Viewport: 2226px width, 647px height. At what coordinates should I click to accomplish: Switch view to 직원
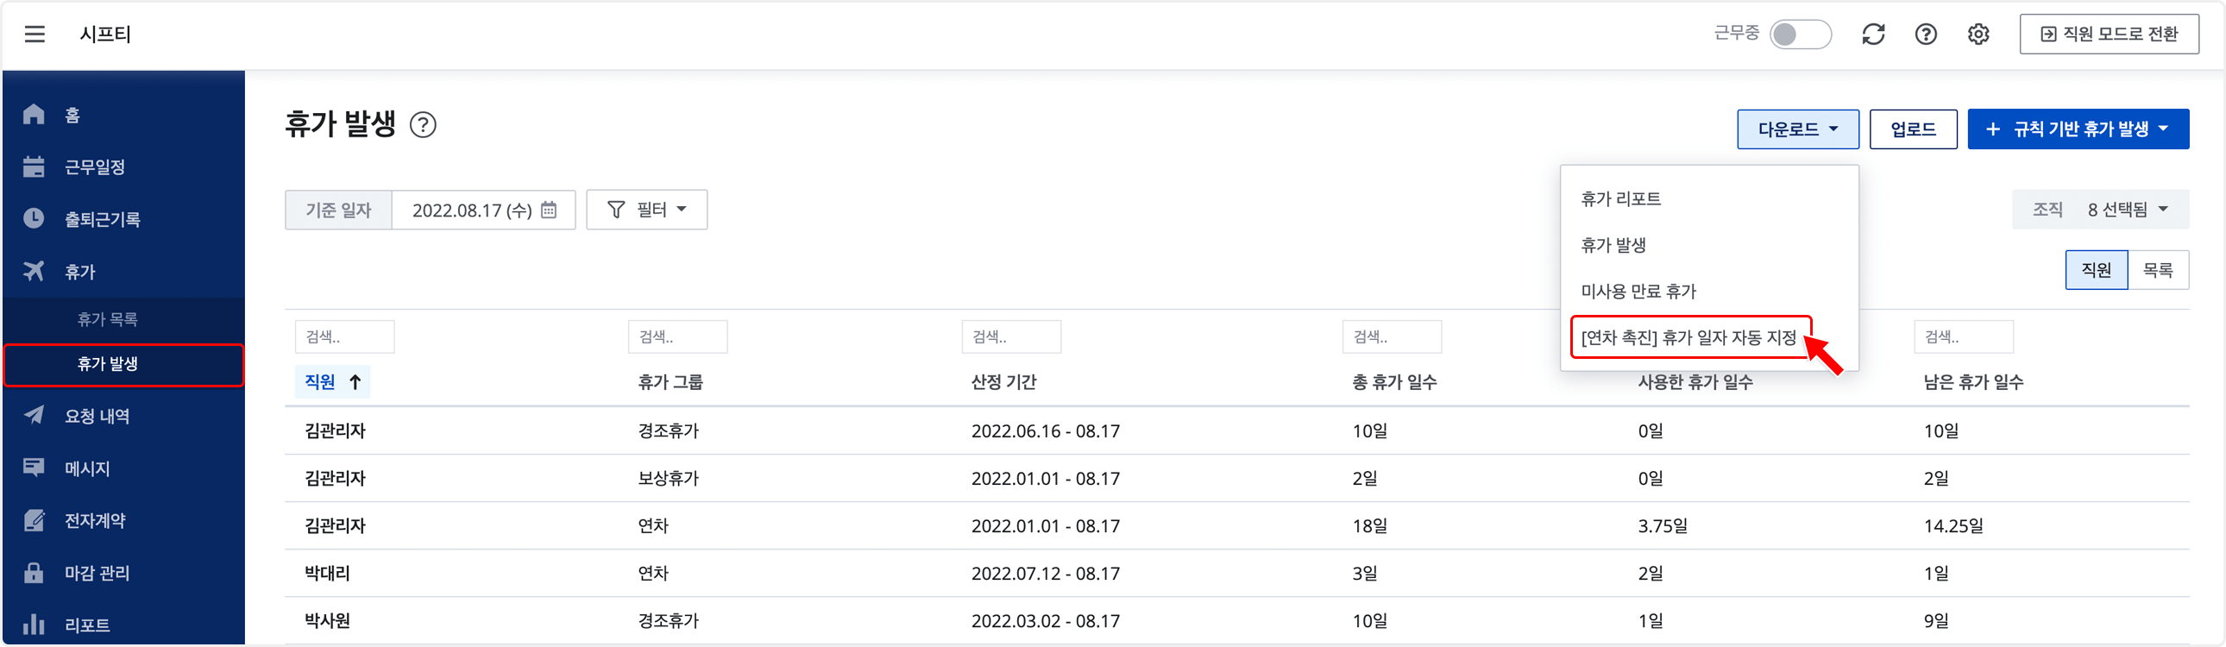pos(2096,270)
